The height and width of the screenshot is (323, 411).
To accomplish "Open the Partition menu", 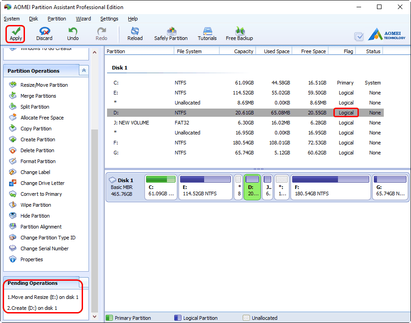I will (57, 19).
